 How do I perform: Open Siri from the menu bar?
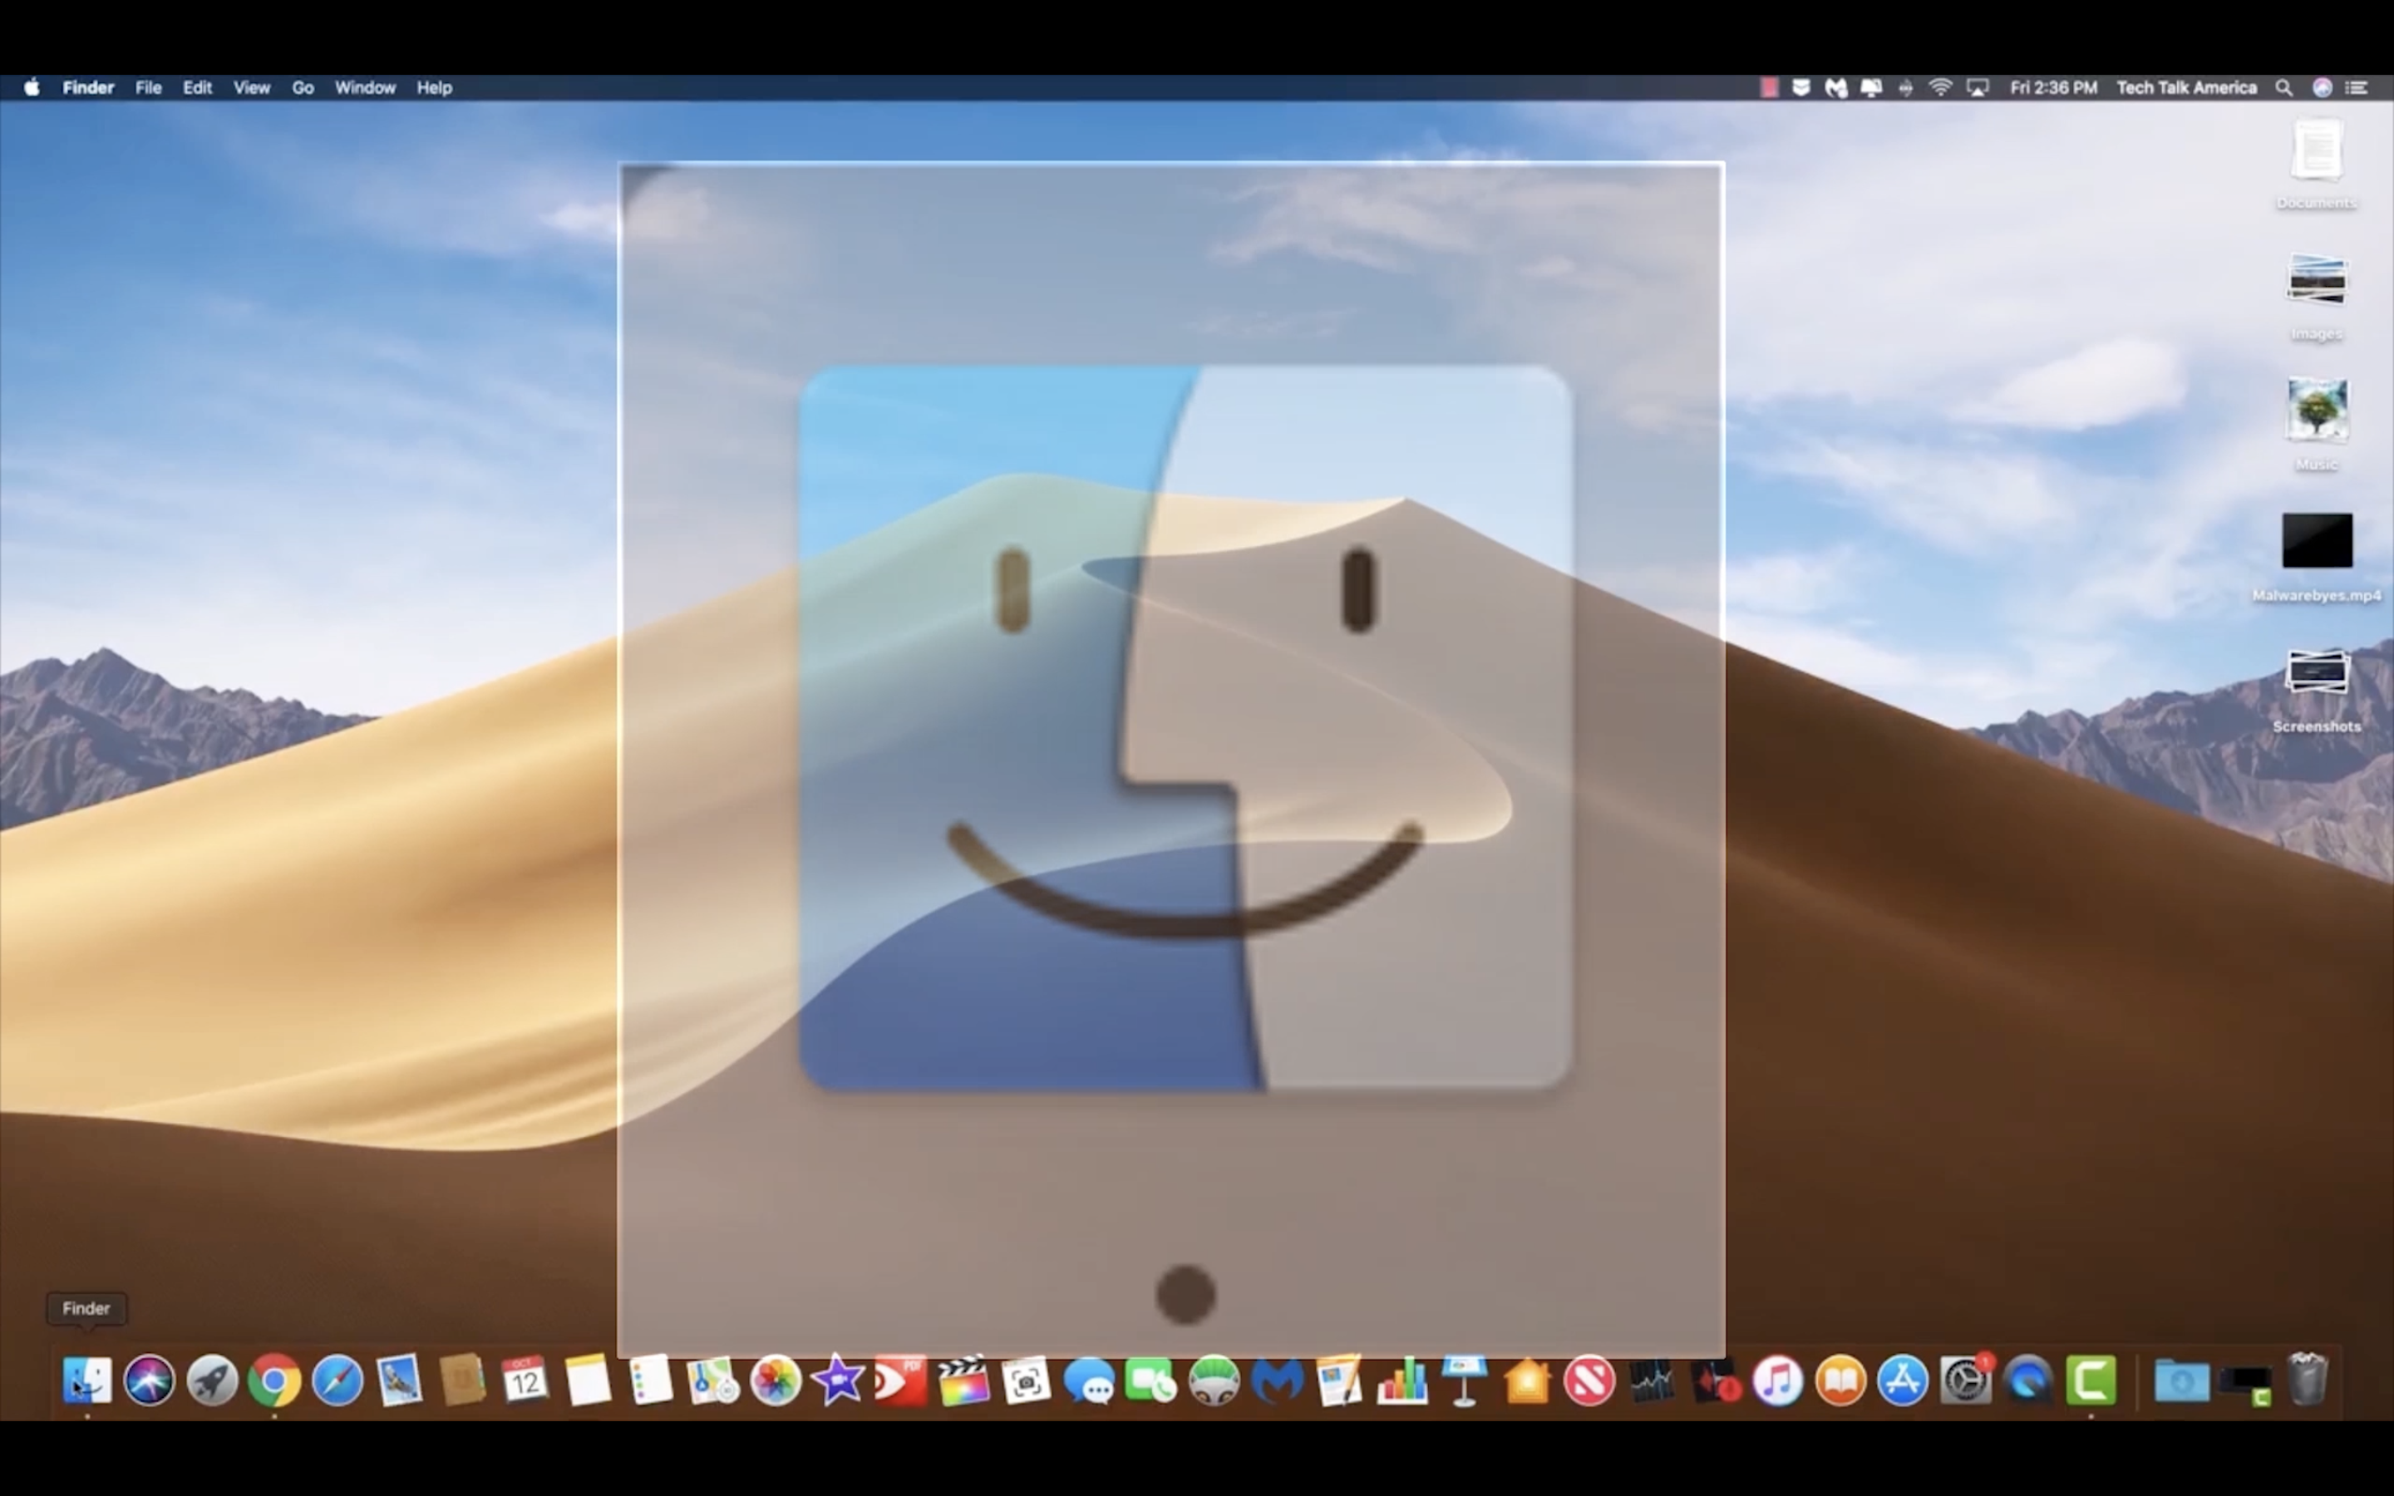tap(2322, 87)
